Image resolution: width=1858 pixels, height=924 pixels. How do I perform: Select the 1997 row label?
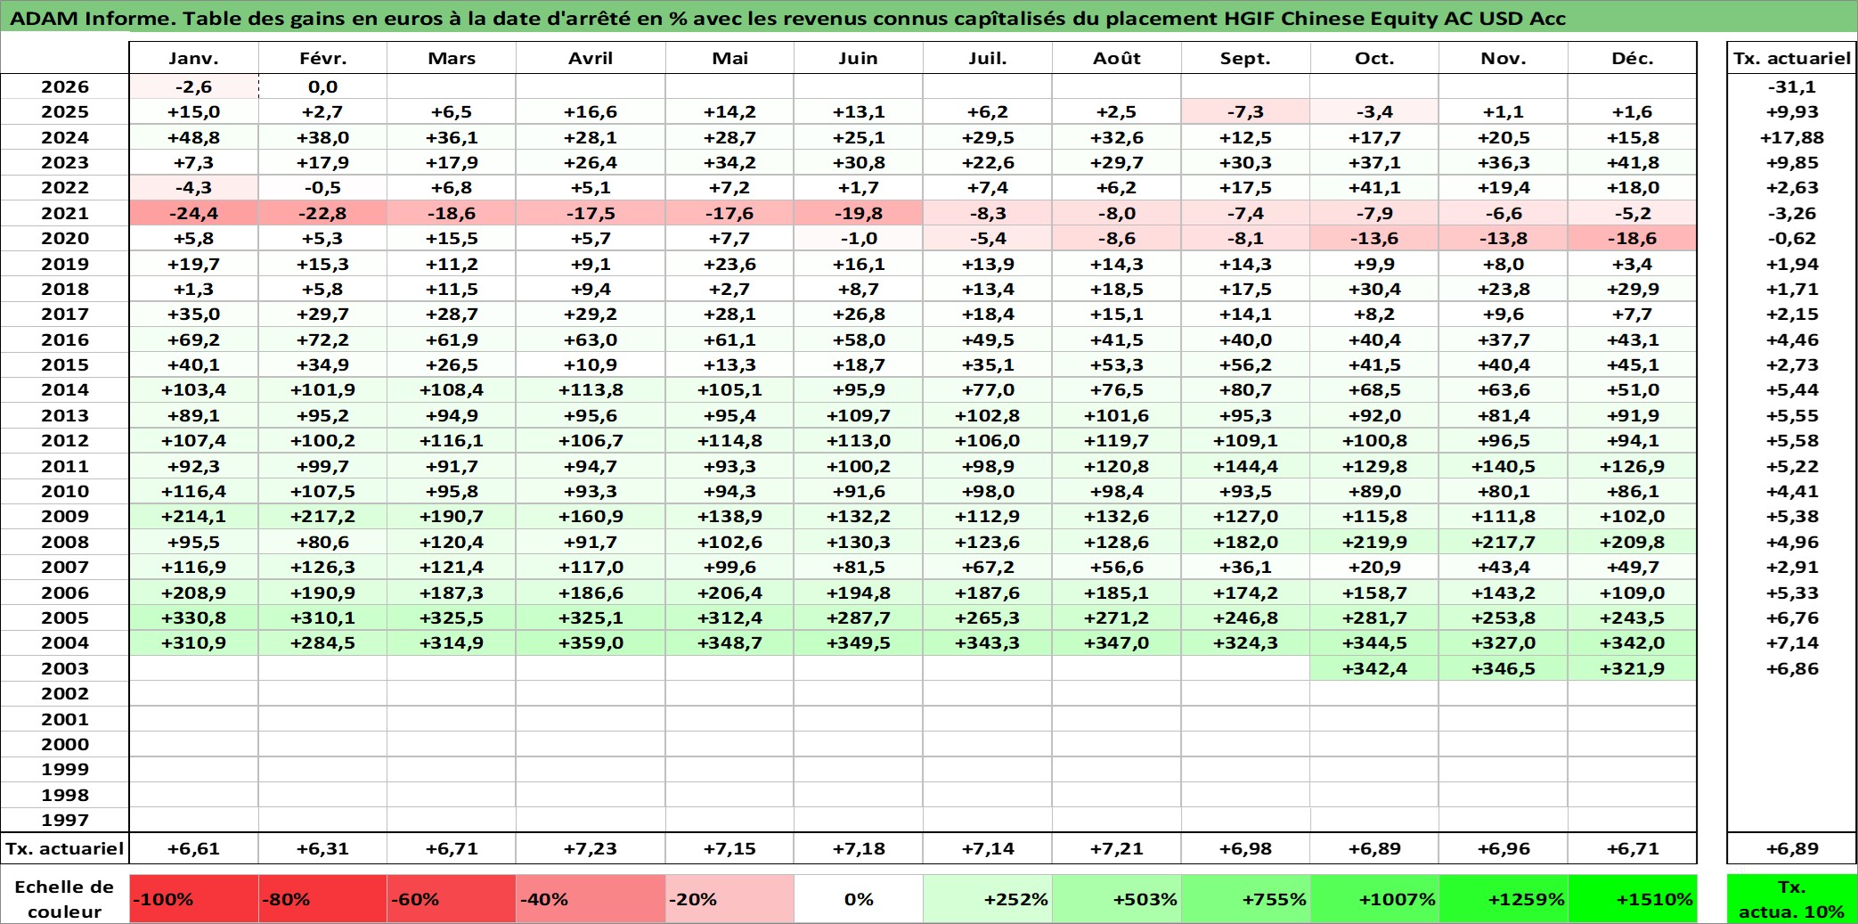coord(65,820)
